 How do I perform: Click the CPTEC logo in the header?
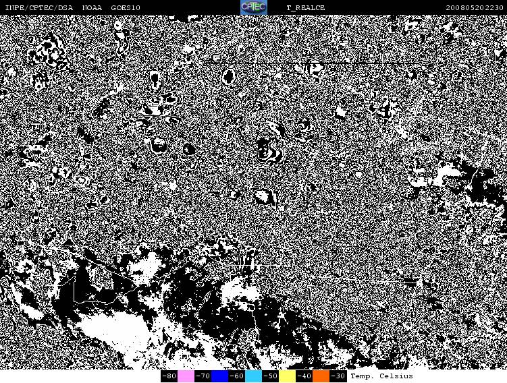[253, 7]
